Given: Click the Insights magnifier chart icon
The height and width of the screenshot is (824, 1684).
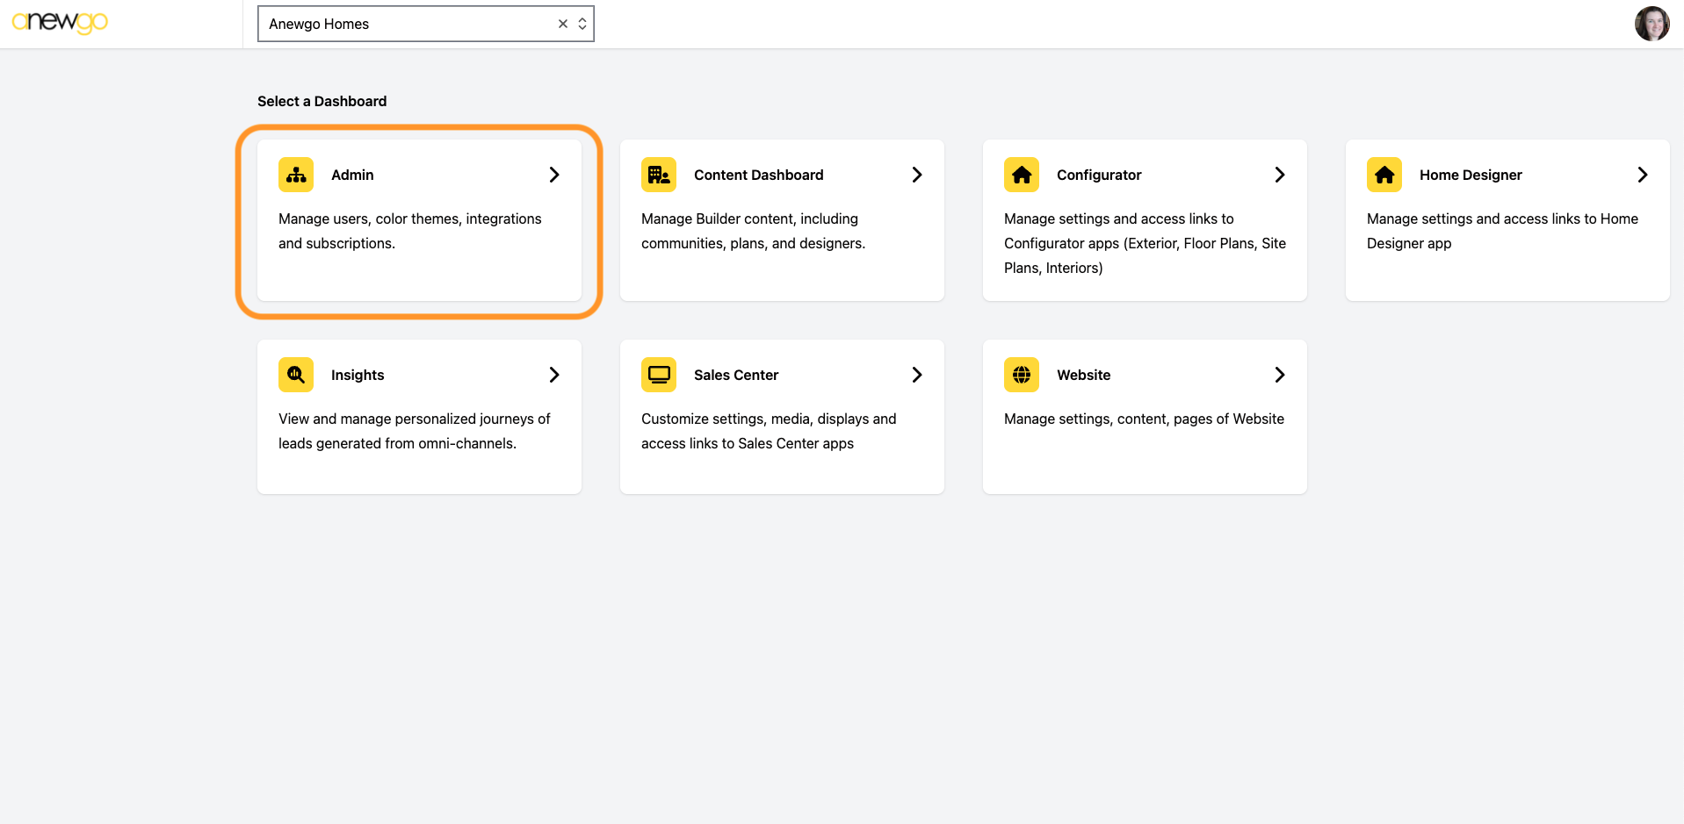Looking at the screenshot, I should tap(296, 375).
